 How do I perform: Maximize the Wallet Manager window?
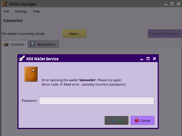pos(172,4)
